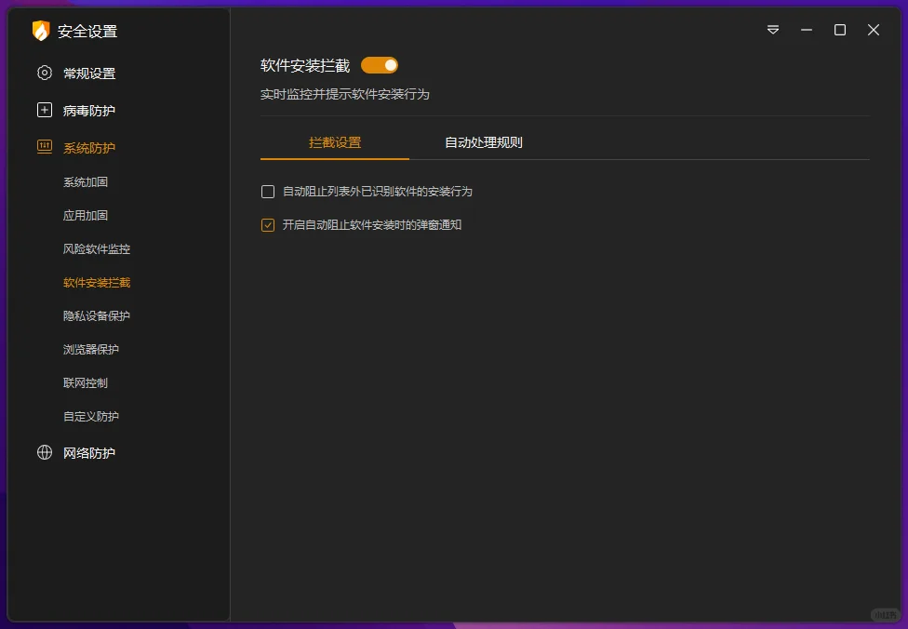Viewport: 908px width, 629px height.
Task: Uncheck 开启自动阻止软件安装时的弹窗通知
Action: click(x=268, y=224)
